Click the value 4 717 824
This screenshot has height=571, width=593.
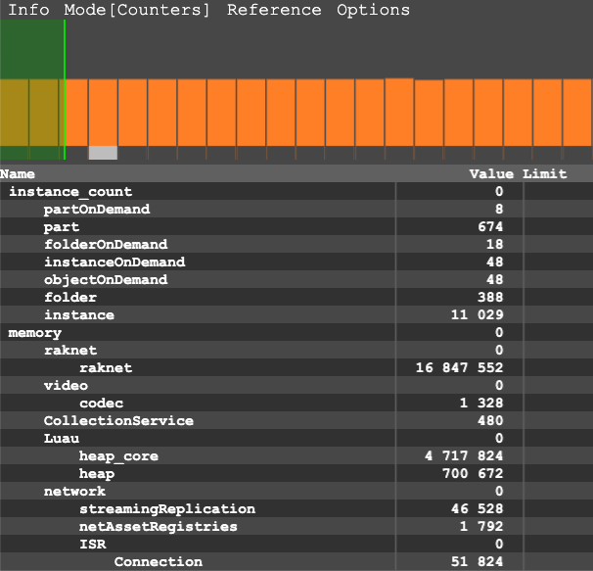(x=464, y=455)
